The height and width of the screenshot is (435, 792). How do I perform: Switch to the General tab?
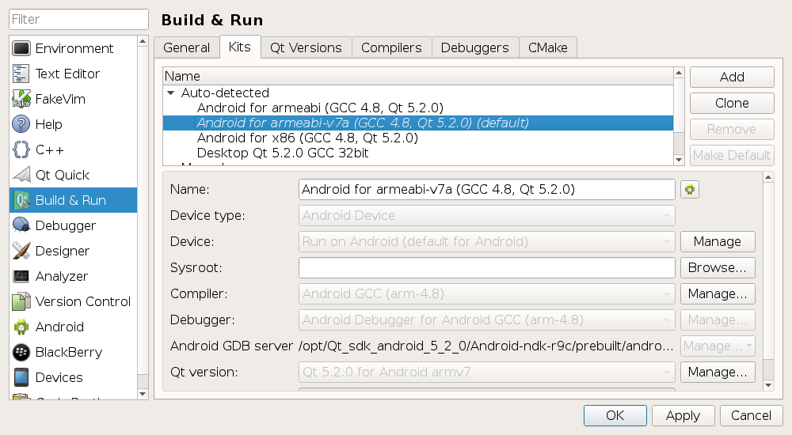coord(186,47)
